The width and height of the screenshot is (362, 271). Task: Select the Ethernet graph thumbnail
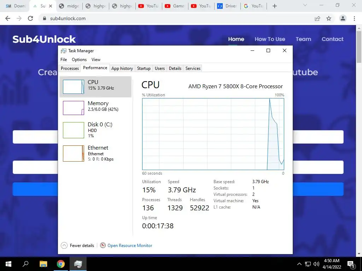click(74, 153)
